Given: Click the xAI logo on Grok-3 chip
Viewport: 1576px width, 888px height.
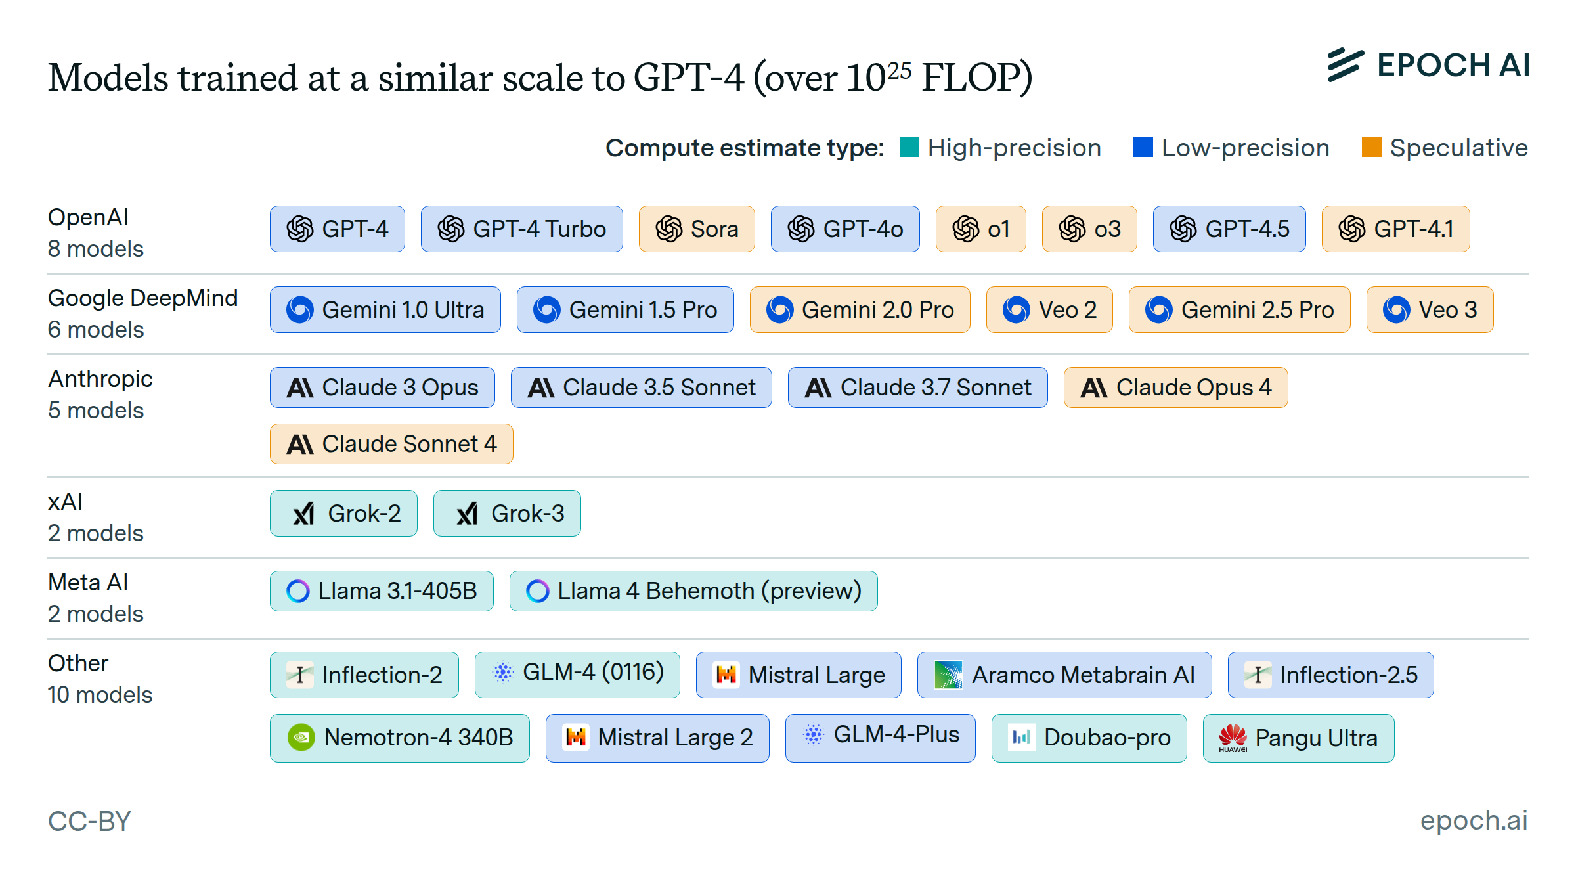Looking at the screenshot, I should click(467, 514).
